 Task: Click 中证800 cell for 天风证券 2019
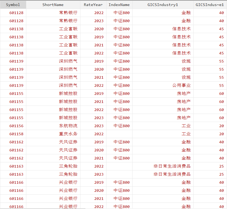(119, 142)
